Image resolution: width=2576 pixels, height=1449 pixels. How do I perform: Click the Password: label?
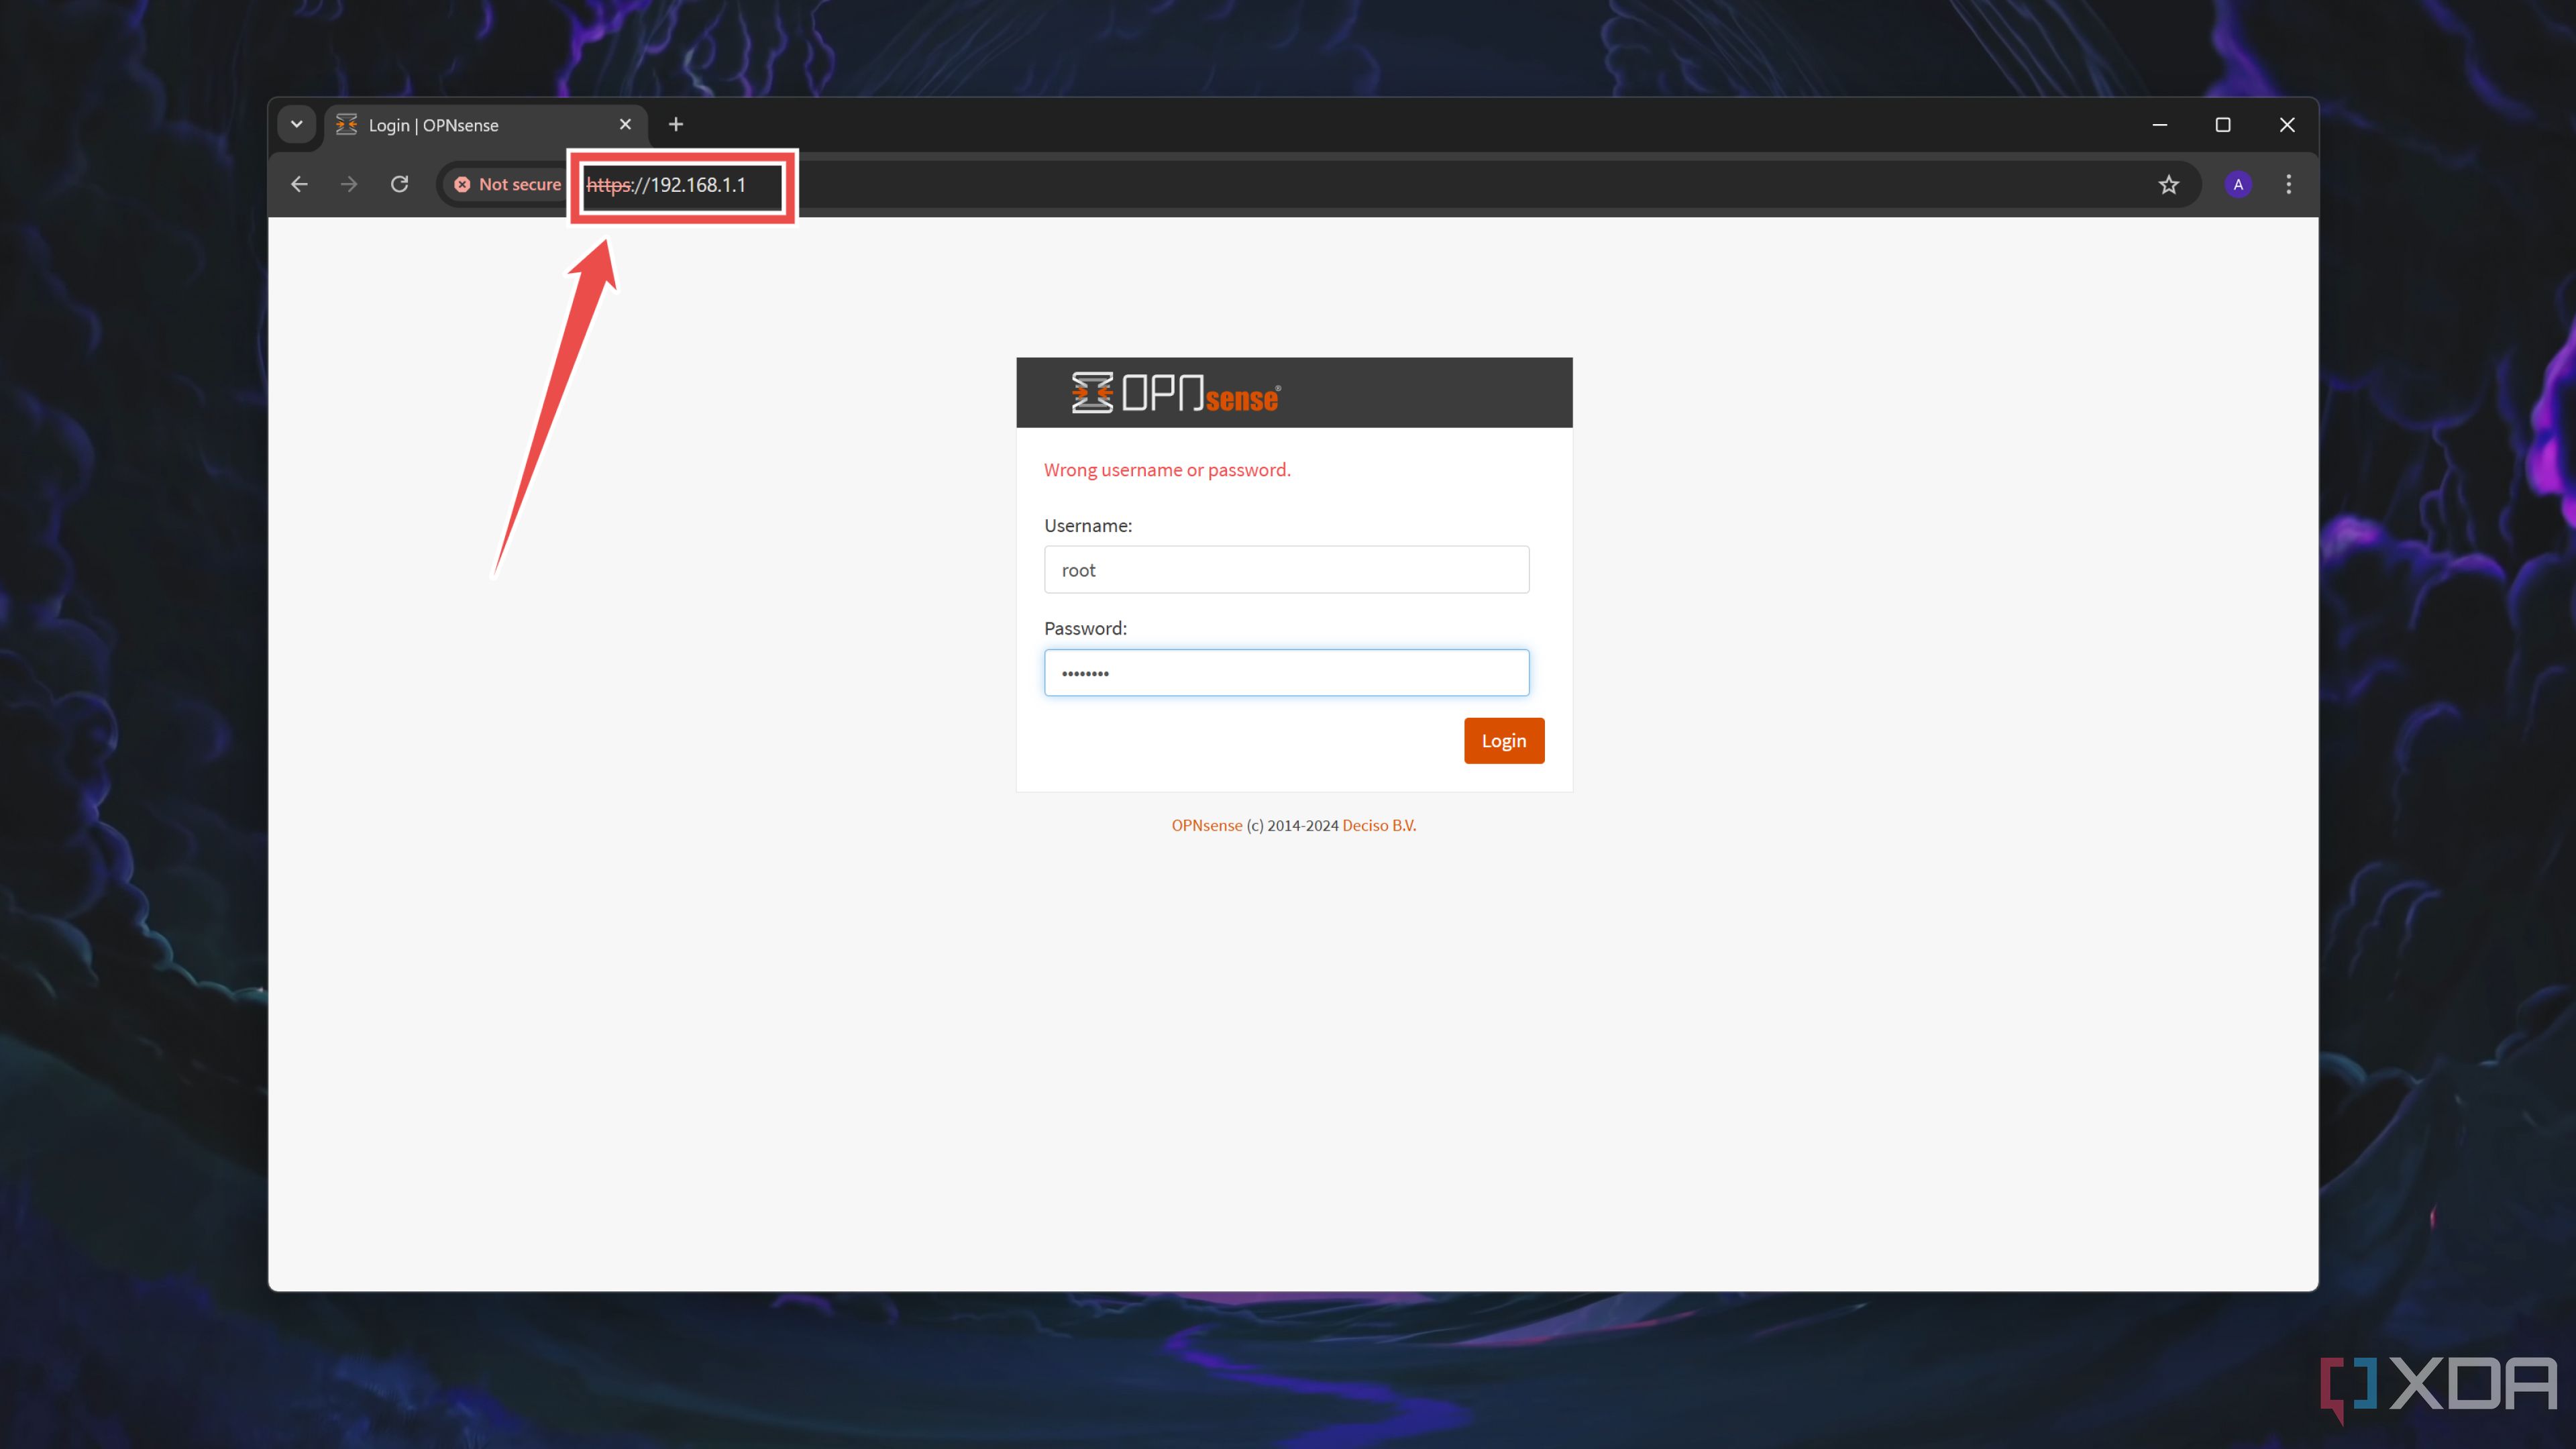pos(1085,628)
